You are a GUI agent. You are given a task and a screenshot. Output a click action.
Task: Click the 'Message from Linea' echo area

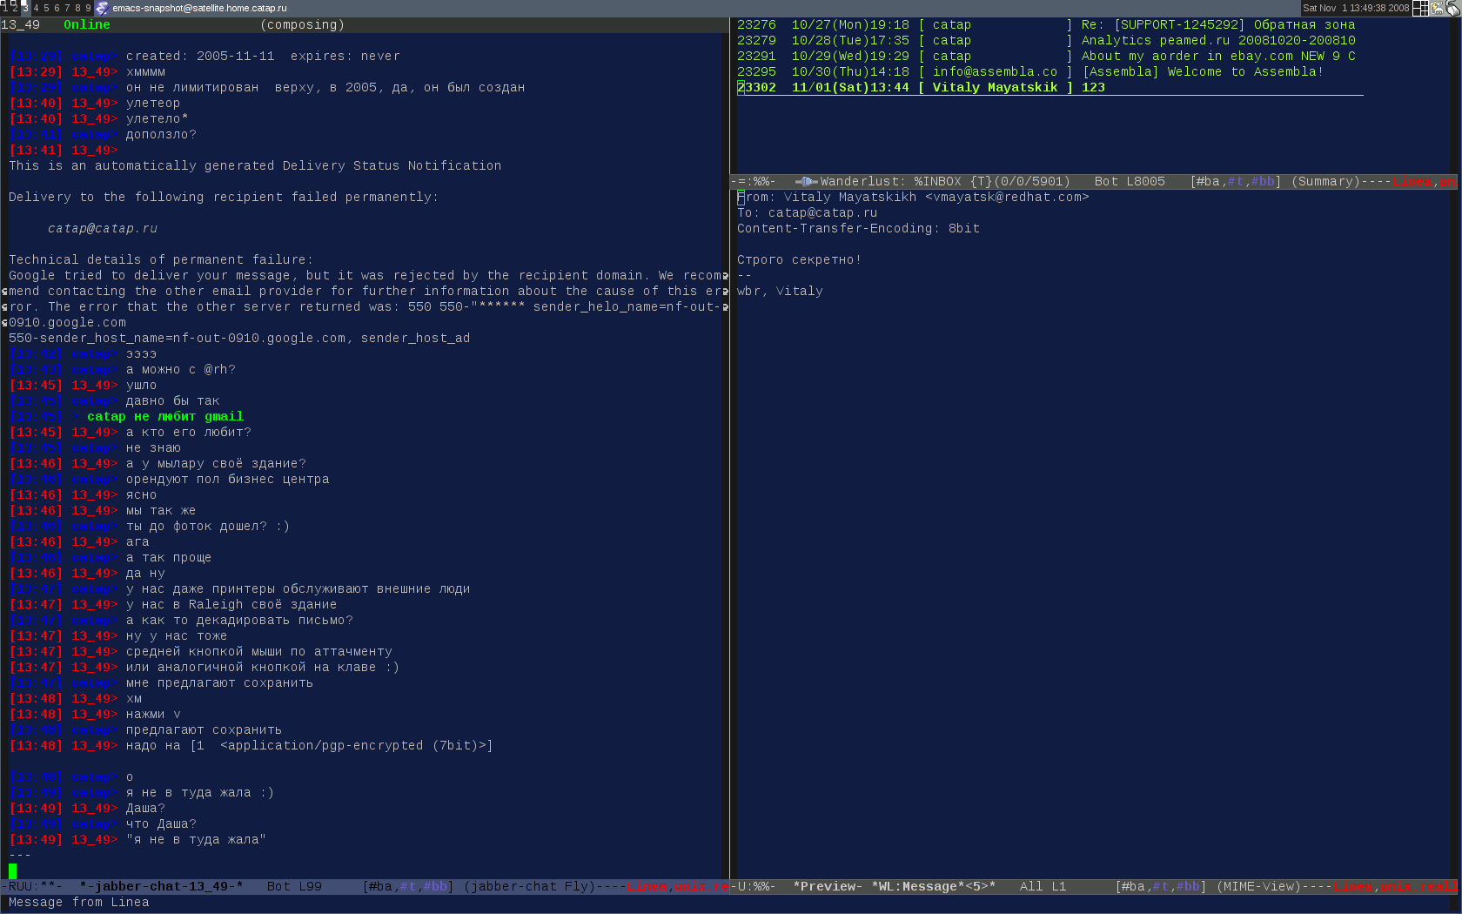coord(79,902)
